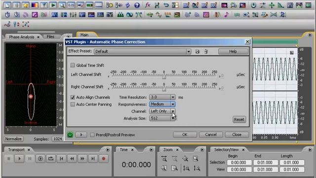Click the Close button in dialog

237,134
